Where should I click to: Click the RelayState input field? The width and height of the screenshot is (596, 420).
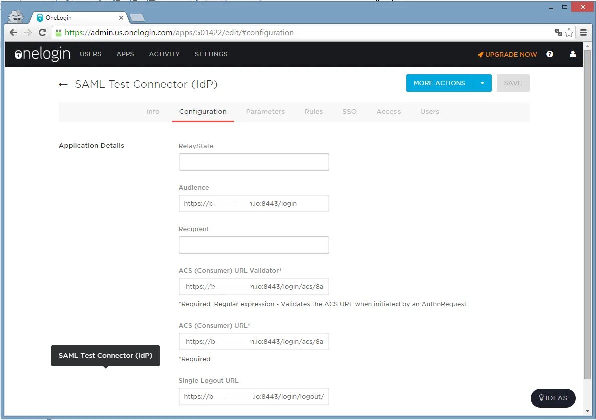coord(254,162)
